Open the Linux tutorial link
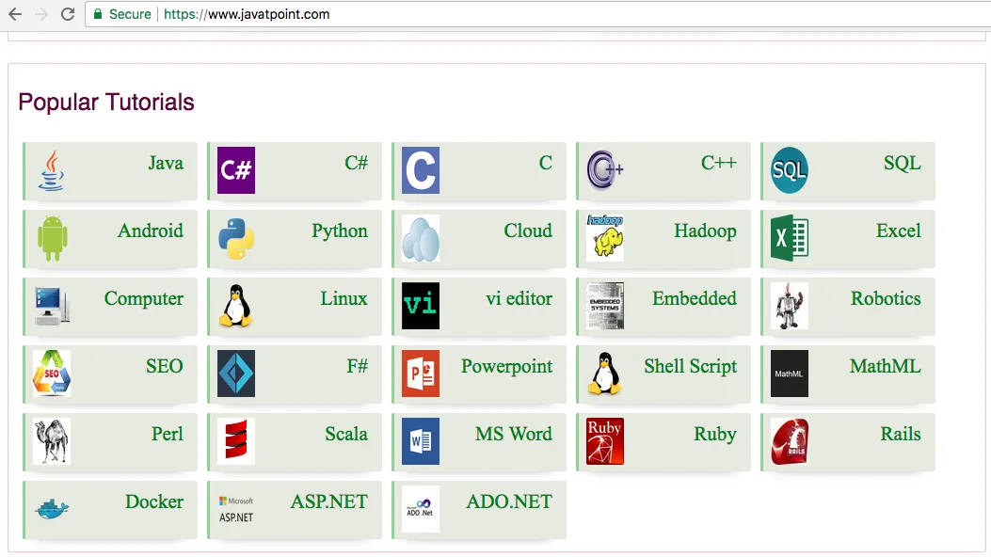This screenshot has height=557, width=991. tap(344, 298)
